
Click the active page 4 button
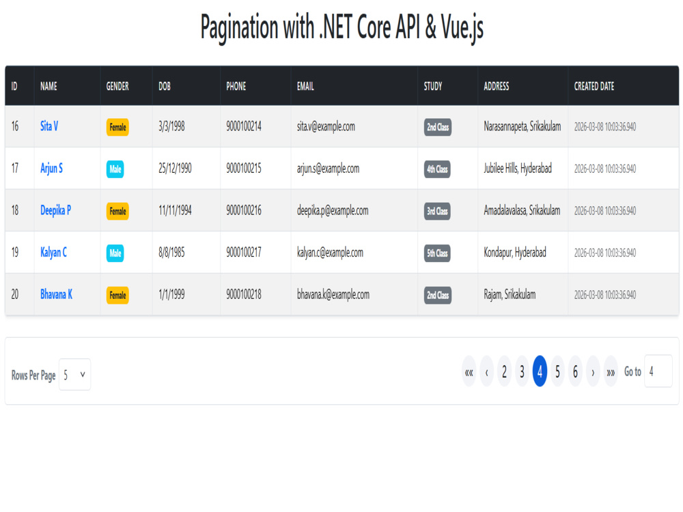click(x=540, y=371)
